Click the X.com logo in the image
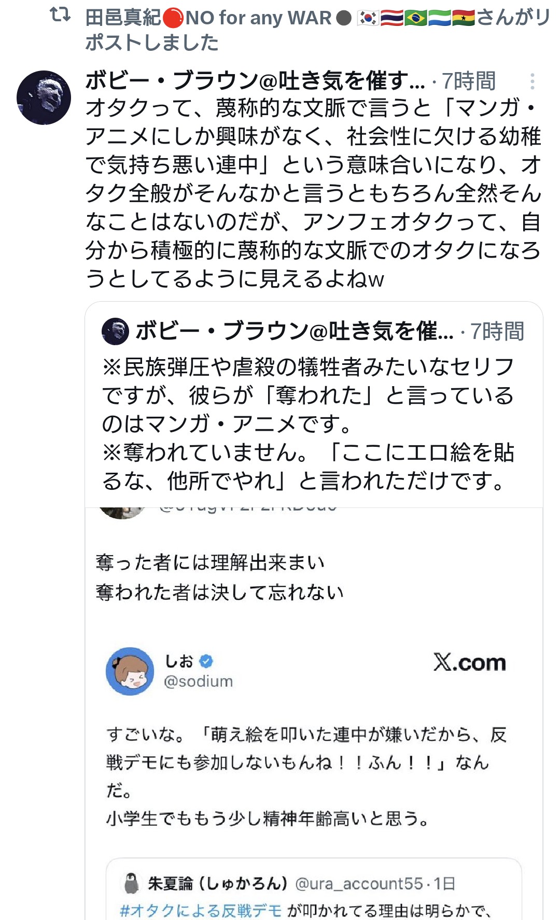560x920 pixels. point(470,663)
